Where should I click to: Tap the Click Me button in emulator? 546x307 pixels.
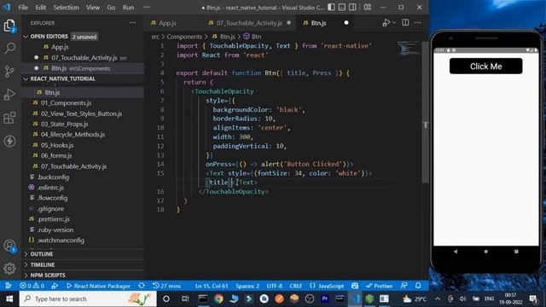485,67
